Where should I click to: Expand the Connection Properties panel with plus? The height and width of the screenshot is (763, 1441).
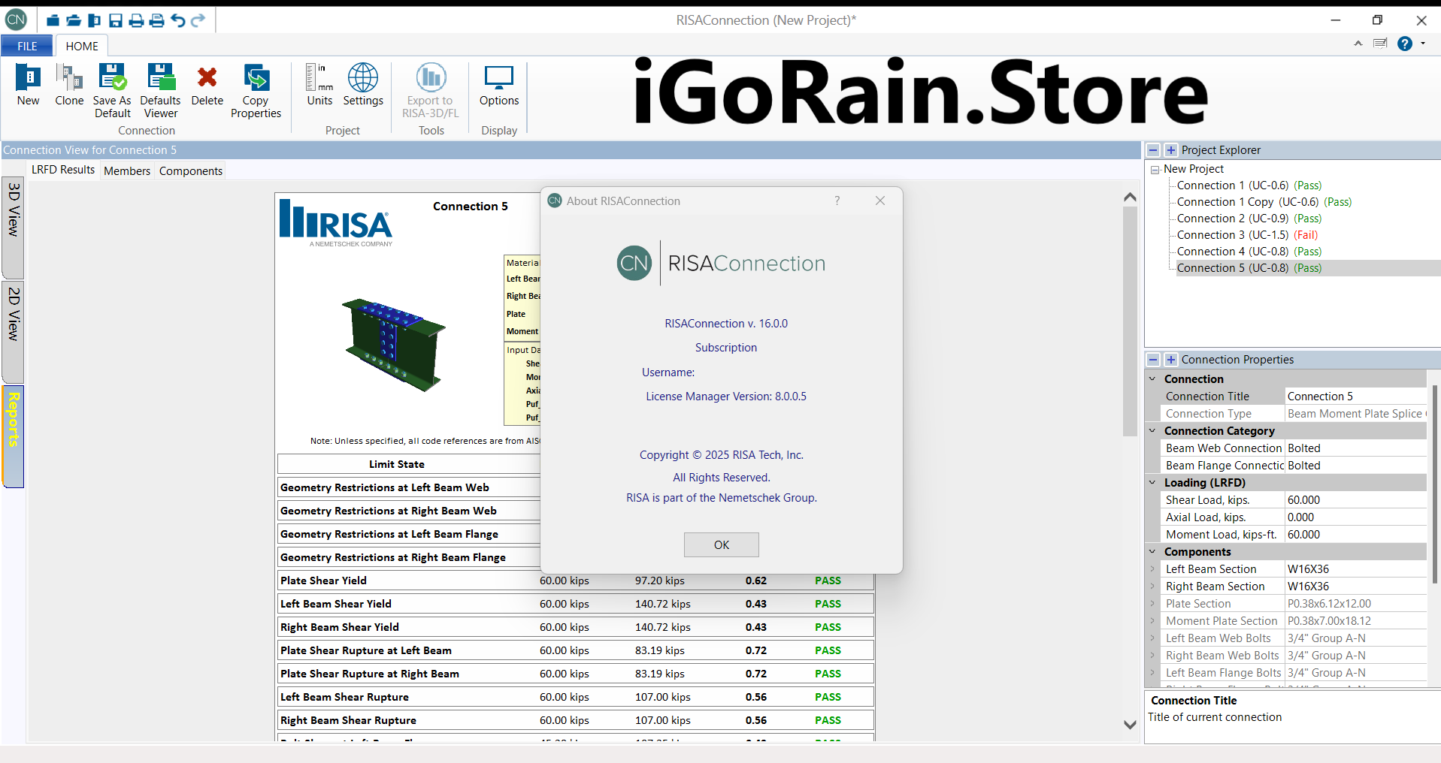point(1170,360)
